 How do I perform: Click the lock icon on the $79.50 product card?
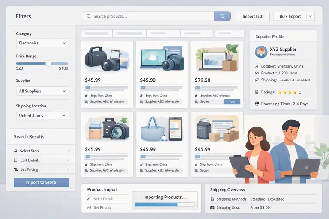pyautogui.click(x=196, y=95)
